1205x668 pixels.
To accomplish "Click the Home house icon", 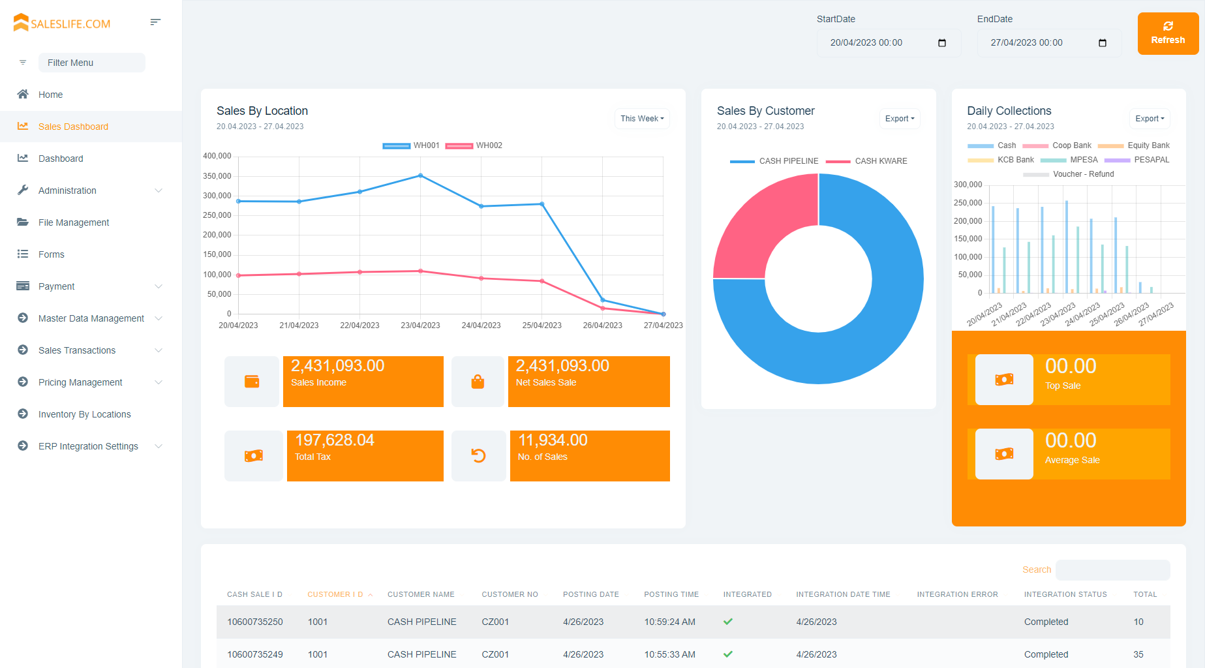I will 23,94.
